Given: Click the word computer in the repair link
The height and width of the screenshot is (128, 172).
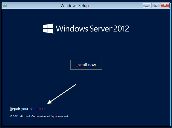Looking at the screenshot, I should 38,109.
